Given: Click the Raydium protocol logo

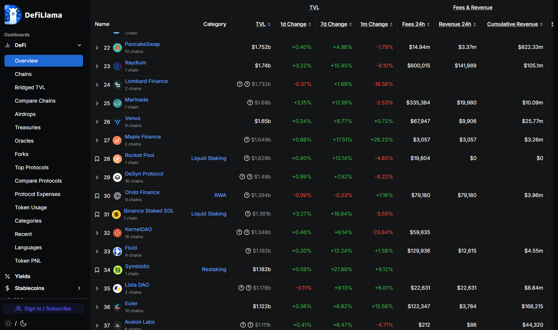Looking at the screenshot, I should (117, 66).
